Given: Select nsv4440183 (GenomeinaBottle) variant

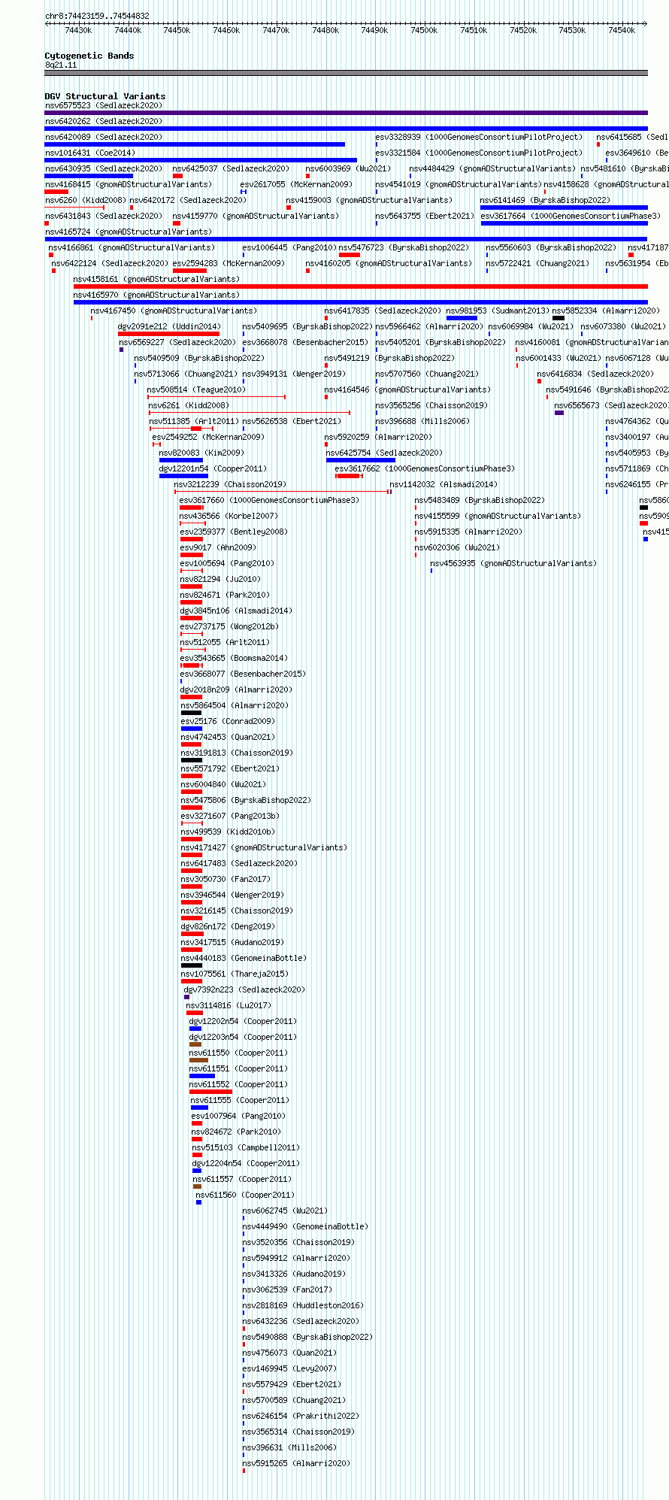Looking at the screenshot, I should tap(244, 958).
